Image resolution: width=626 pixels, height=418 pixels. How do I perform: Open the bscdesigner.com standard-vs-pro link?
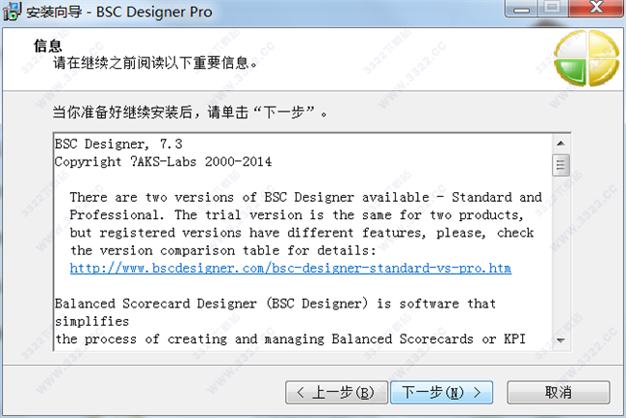303,268
